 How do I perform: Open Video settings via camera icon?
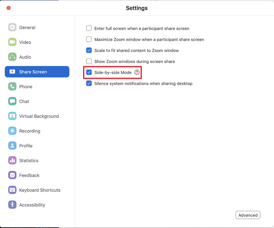(x=12, y=42)
